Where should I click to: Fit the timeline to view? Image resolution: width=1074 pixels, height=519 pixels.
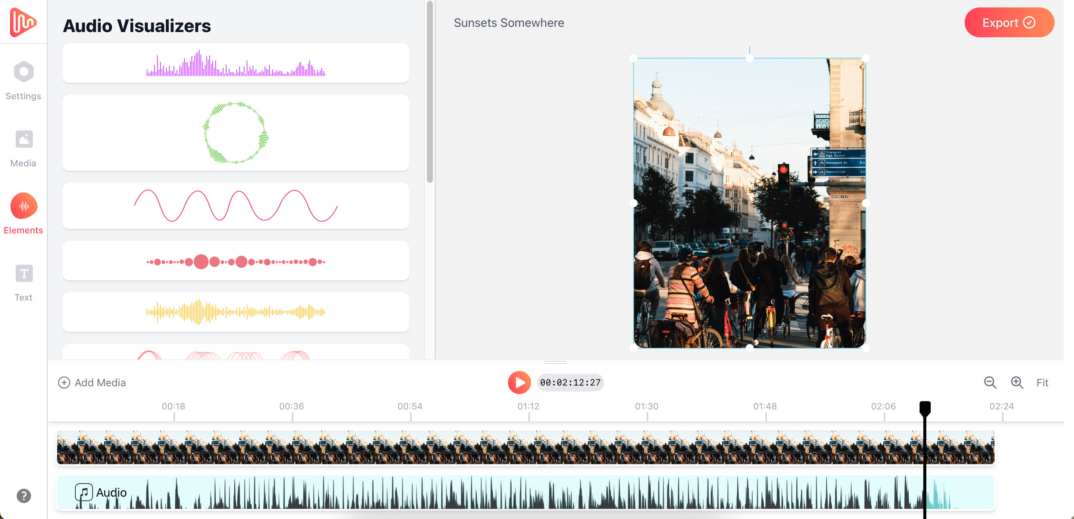click(1042, 383)
